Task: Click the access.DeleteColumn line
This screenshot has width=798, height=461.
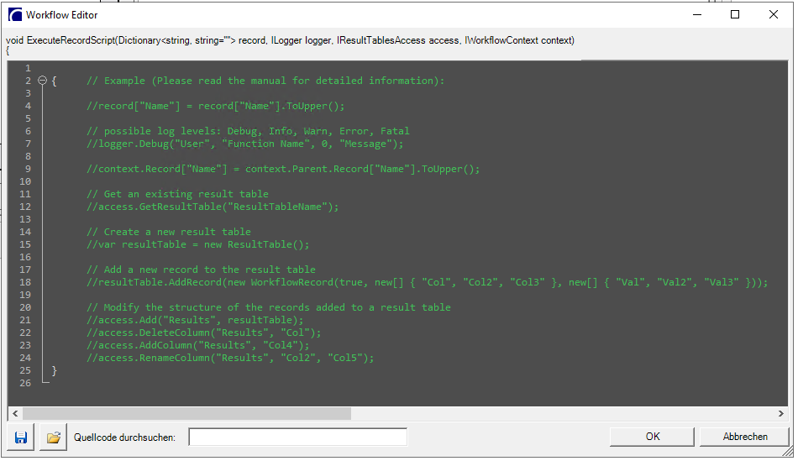Action: [203, 333]
